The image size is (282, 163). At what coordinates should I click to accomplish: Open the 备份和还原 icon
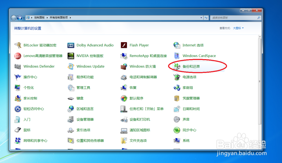click(x=177, y=66)
